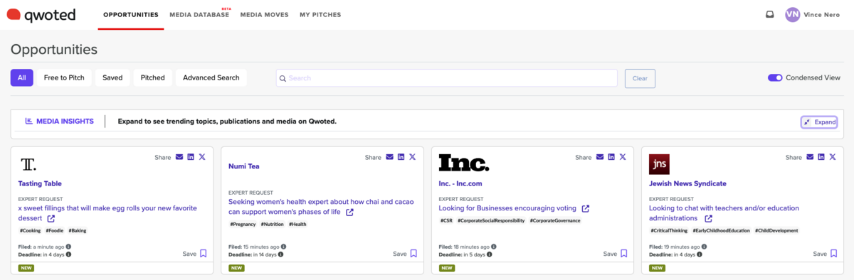
Task: Click the #CorporateGovernance tag
Action: tap(554, 220)
